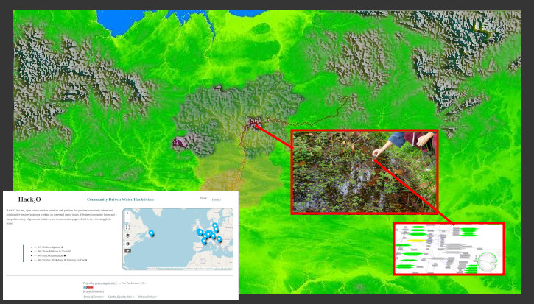Click the water sampling photo thumbnail
Viewport: 534px width, 304px height.
pyautogui.click(x=365, y=172)
